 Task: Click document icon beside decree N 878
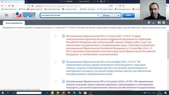click(x=63, y=36)
